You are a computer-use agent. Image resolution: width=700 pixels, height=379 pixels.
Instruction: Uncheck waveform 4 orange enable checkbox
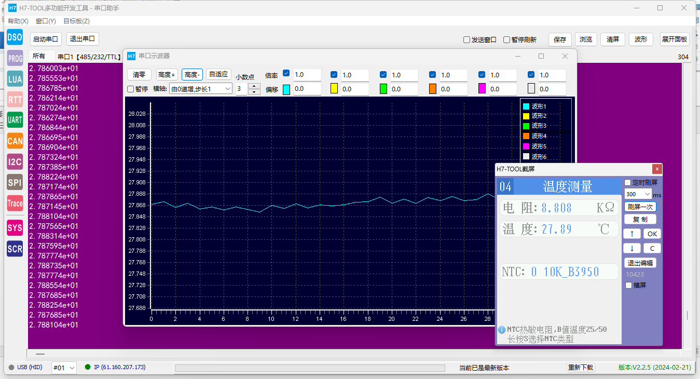(432, 74)
